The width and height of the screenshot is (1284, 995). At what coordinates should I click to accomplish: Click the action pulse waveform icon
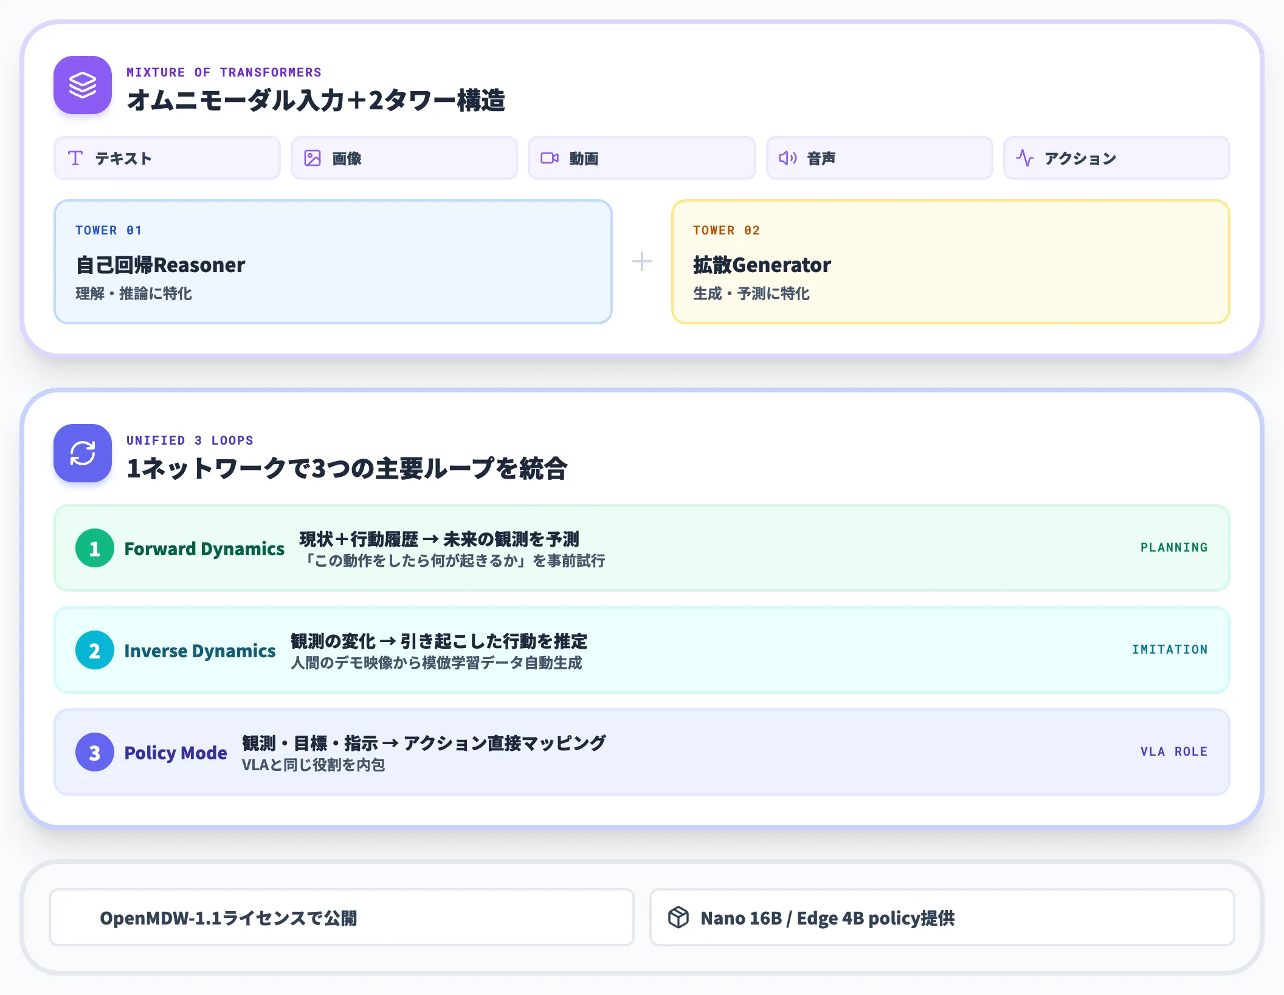click(1025, 159)
